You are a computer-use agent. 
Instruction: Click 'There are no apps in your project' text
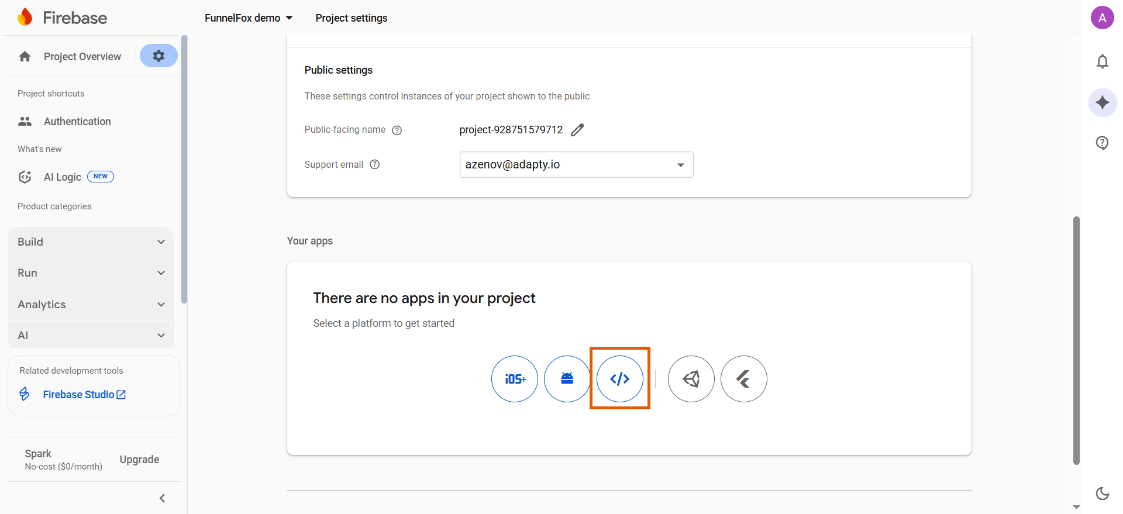[425, 298]
